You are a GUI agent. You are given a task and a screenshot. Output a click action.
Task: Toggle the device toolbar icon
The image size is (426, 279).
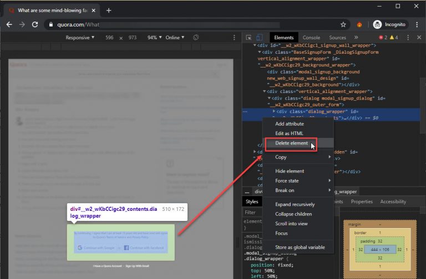[260, 38]
